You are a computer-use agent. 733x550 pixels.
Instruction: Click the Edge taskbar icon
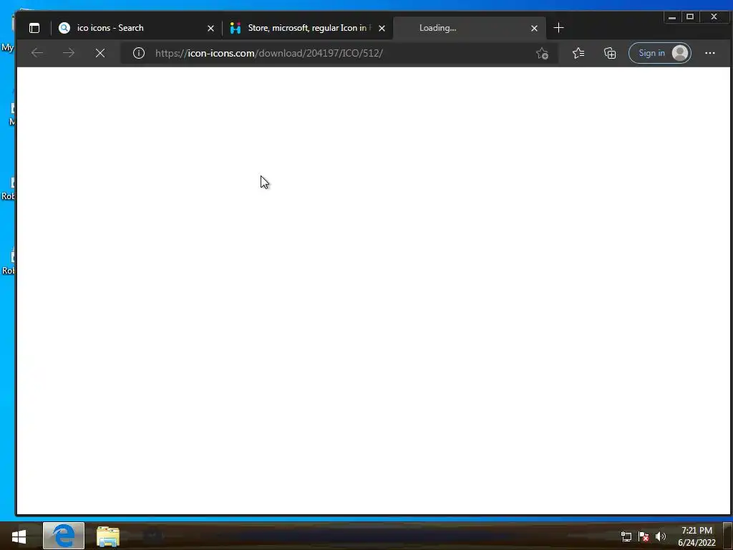coord(64,536)
